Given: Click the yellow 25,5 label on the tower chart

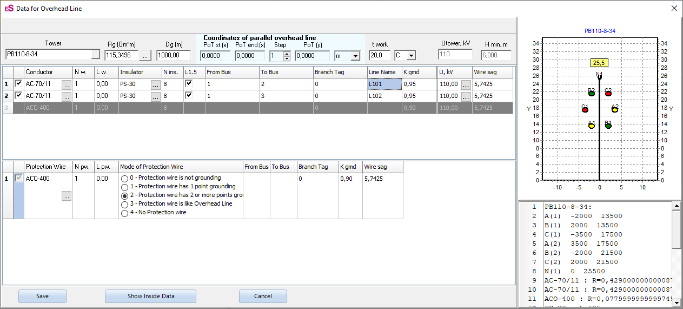Looking at the screenshot, I should pos(599,63).
